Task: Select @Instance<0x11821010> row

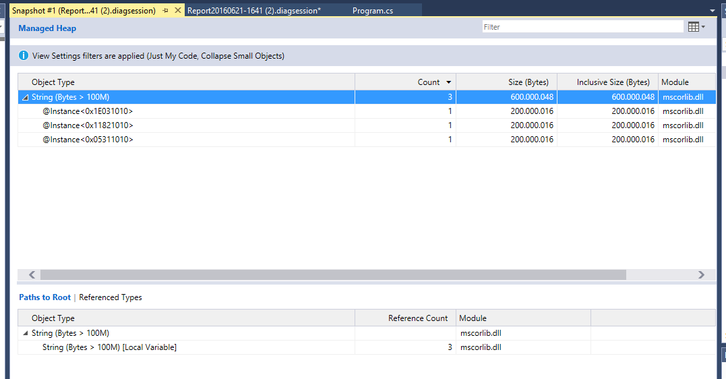Action: (x=367, y=125)
